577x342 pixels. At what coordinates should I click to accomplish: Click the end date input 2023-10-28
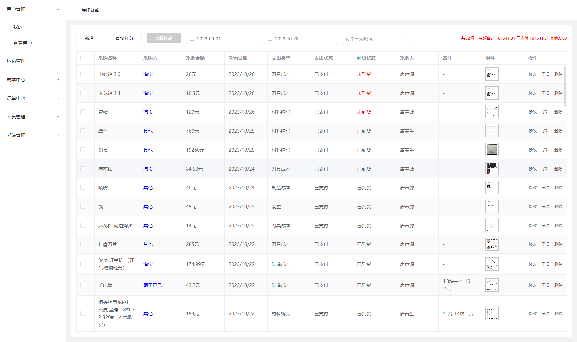coord(300,39)
